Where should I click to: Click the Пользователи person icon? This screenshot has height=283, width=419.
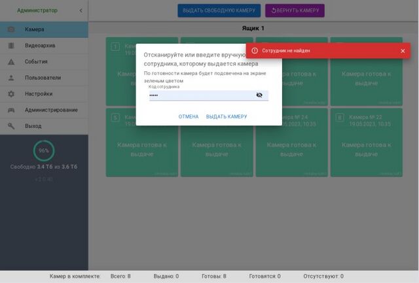[11, 78]
